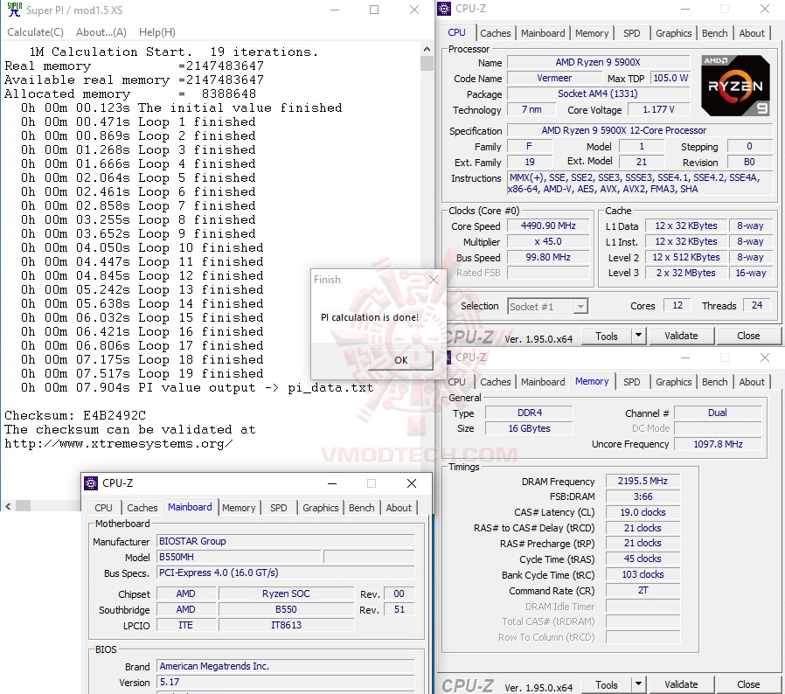The image size is (785, 694).
Task: Minimize the Mainboard CPU-Z window
Action: point(332,483)
